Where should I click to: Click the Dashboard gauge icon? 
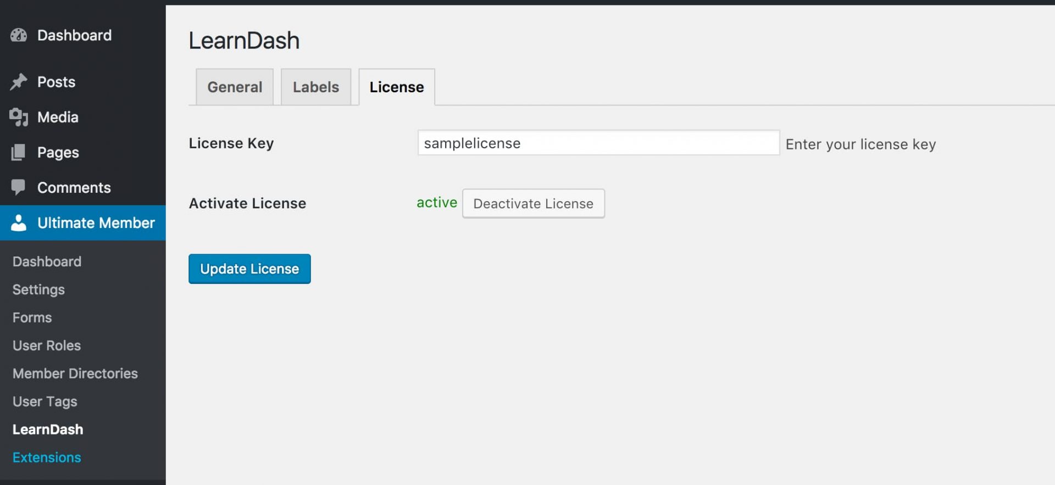tap(19, 35)
